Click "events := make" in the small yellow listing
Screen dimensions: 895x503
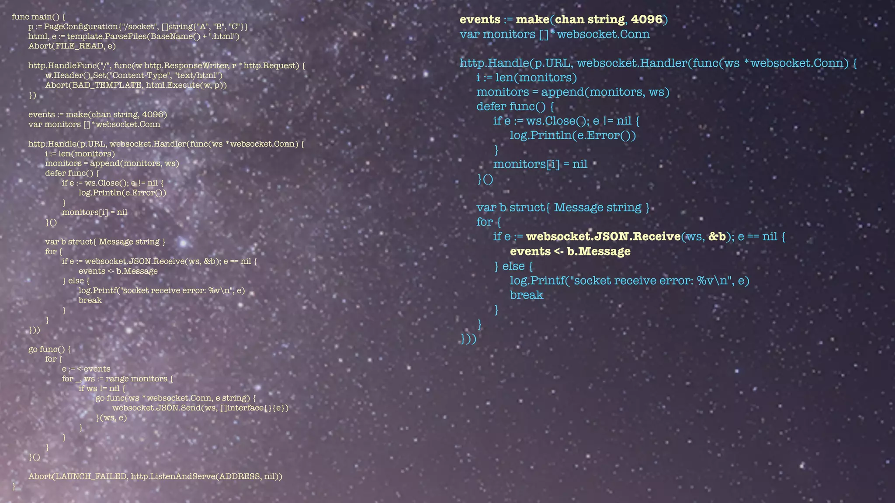[98, 114]
